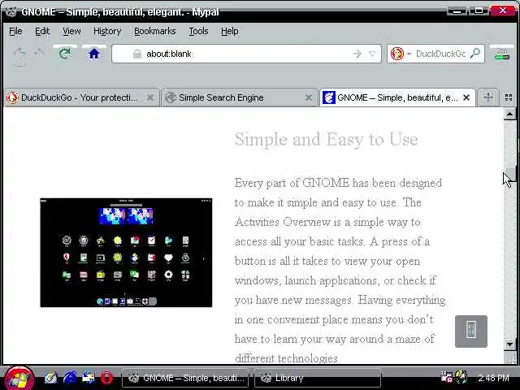Click the text 'Every part of GNOME has been designed'
The width and height of the screenshot is (520, 390).
[x=338, y=183]
